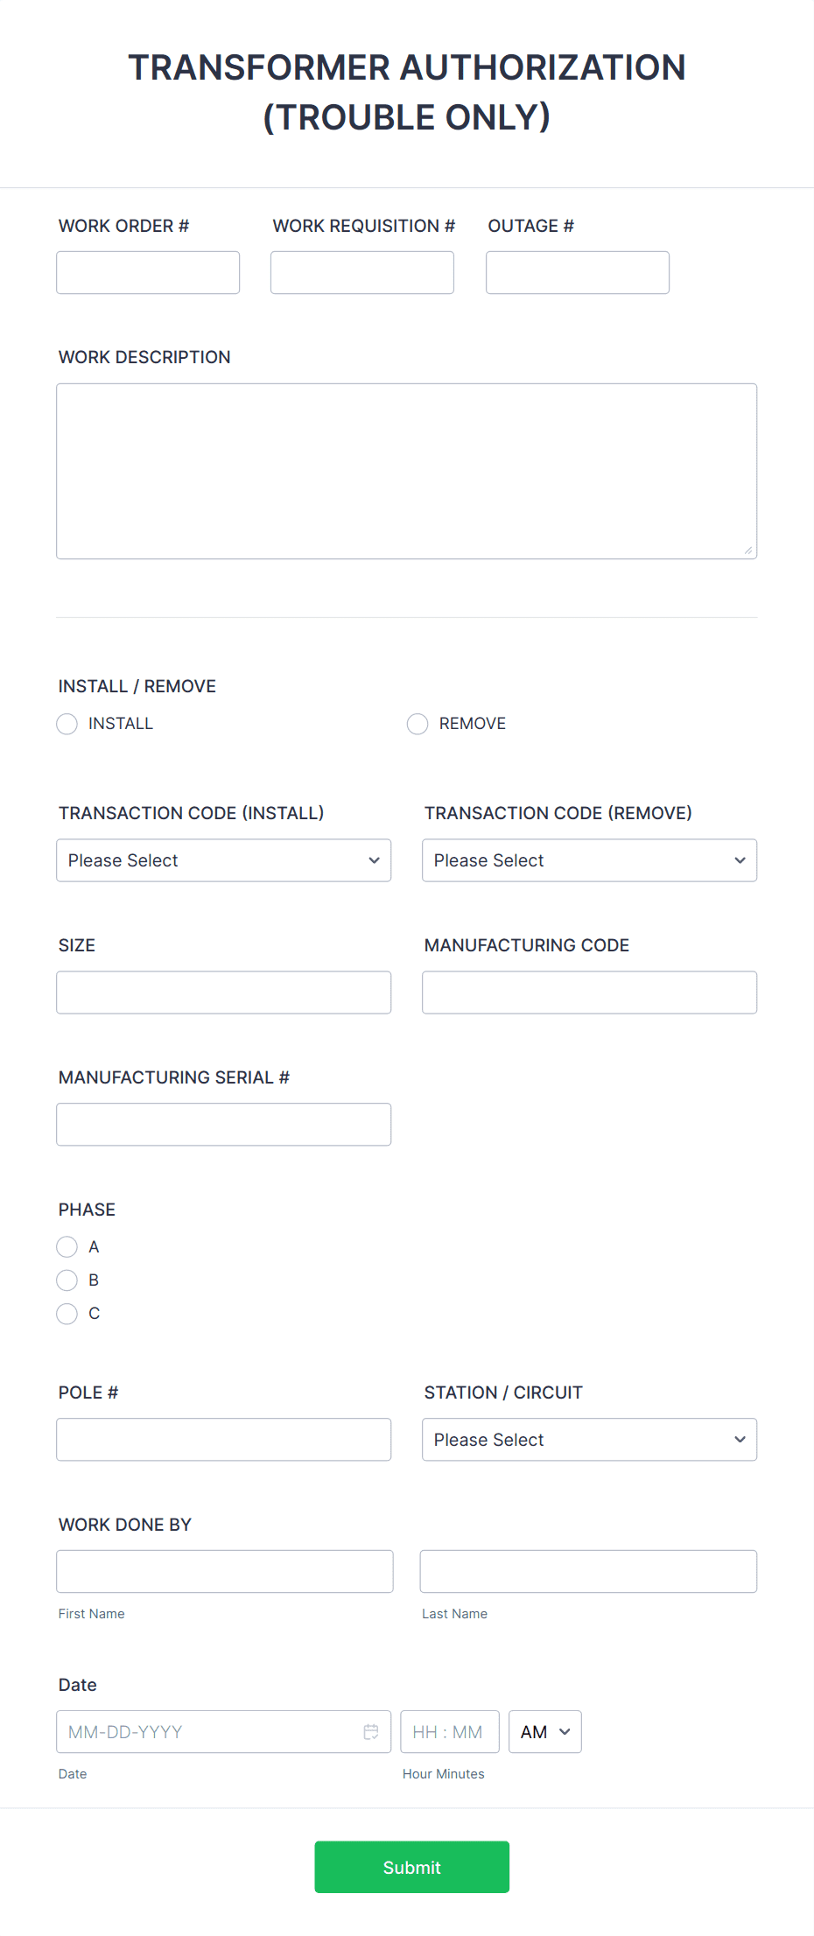Choose Phase A
The height and width of the screenshot is (1936, 814).
point(67,1246)
